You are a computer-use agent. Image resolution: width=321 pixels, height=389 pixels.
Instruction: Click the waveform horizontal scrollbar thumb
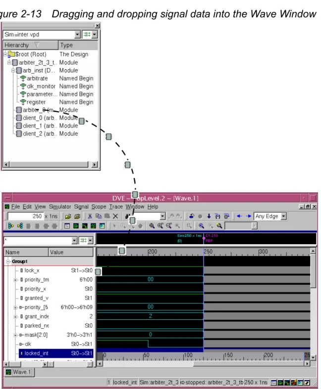(249, 364)
